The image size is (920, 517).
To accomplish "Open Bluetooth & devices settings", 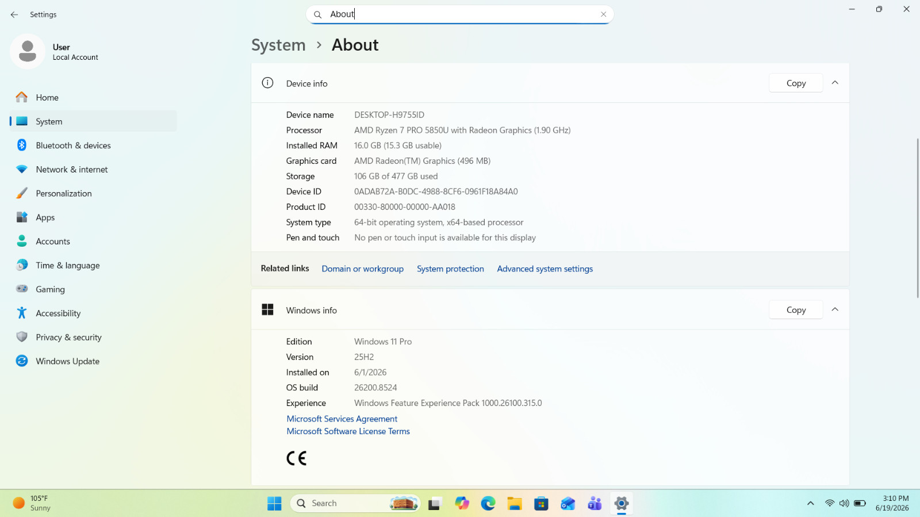I will tap(93, 145).
